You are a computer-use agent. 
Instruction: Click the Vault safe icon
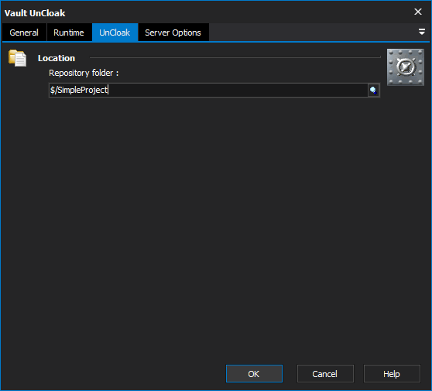405,67
